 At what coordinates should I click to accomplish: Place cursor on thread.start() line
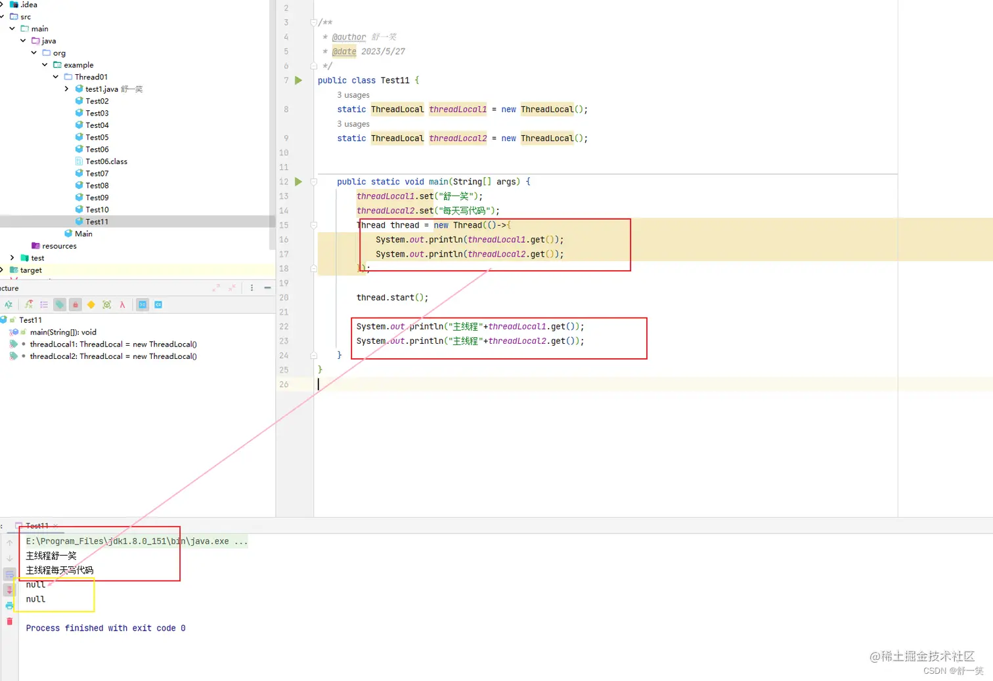pos(392,297)
